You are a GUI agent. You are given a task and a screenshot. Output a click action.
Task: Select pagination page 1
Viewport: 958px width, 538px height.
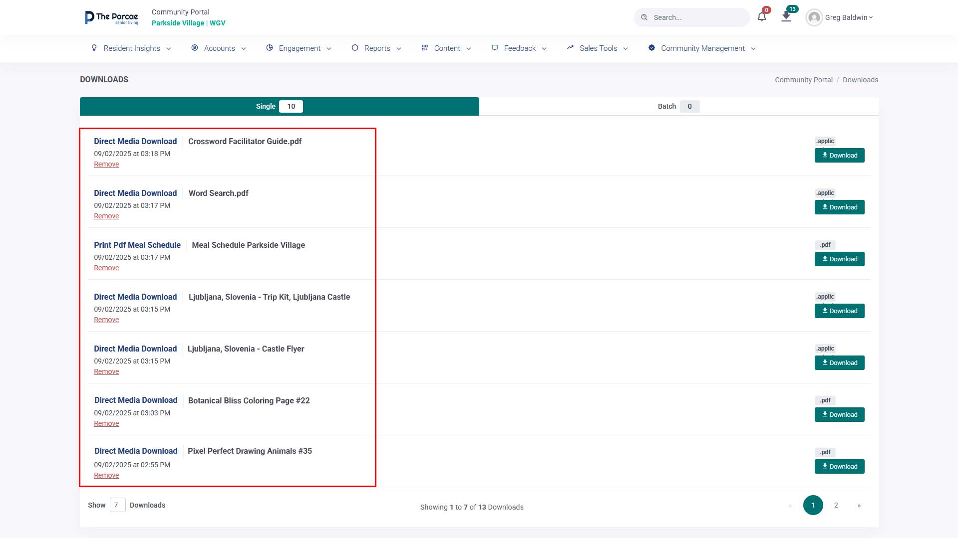pos(813,505)
